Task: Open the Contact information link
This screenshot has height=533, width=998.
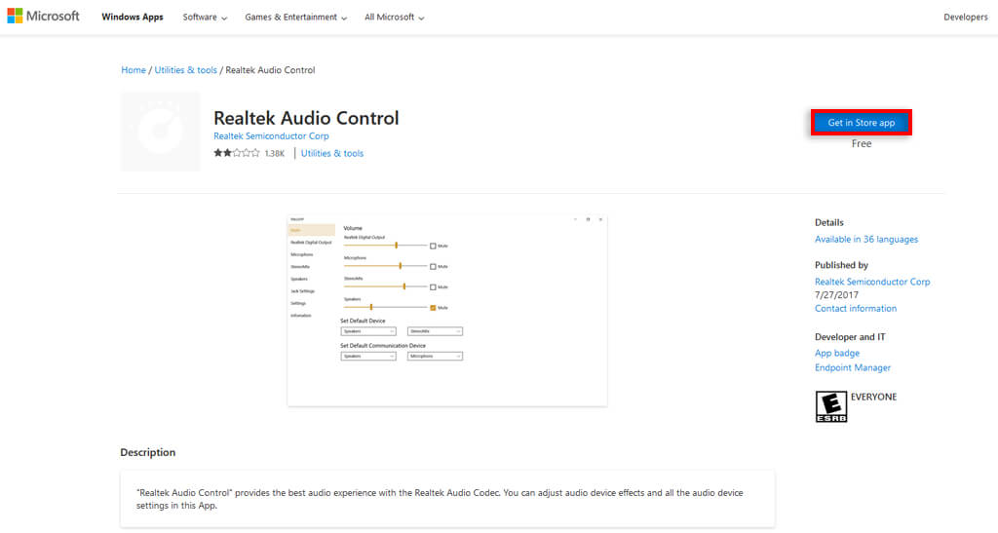Action: 856,309
